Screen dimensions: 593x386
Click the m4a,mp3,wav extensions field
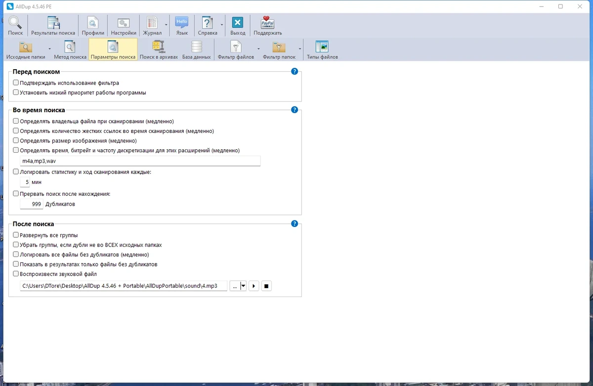(140, 161)
